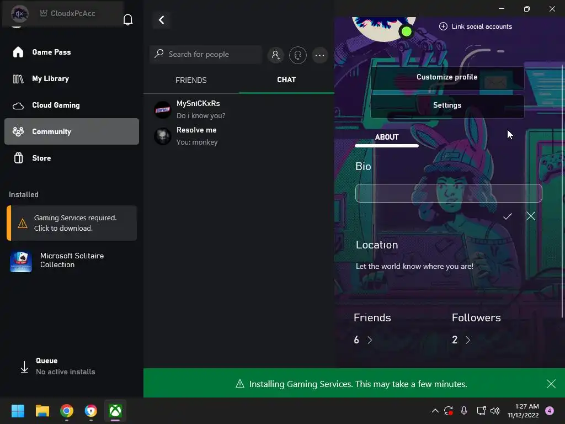Show hidden tray icons chevron
565x424 pixels.
(x=435, y=411)
